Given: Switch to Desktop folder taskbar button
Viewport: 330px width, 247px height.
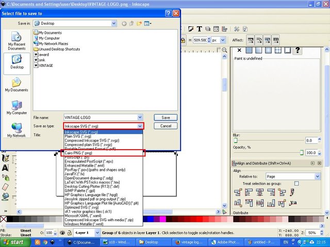Looking at the screenshot, I should click(154, 242).
